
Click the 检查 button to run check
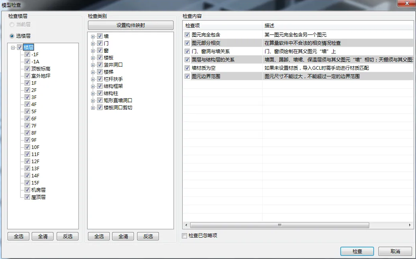point(357,251)
